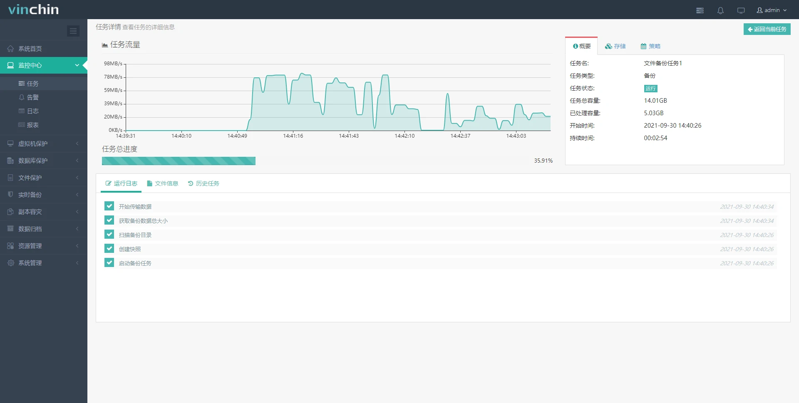Click the 开始传输数据 log entry text
799x403 pixels.
click(135, 207)
